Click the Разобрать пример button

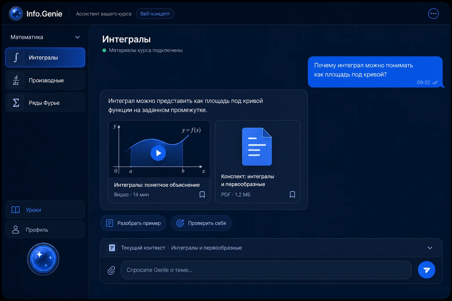click(133, 223)
